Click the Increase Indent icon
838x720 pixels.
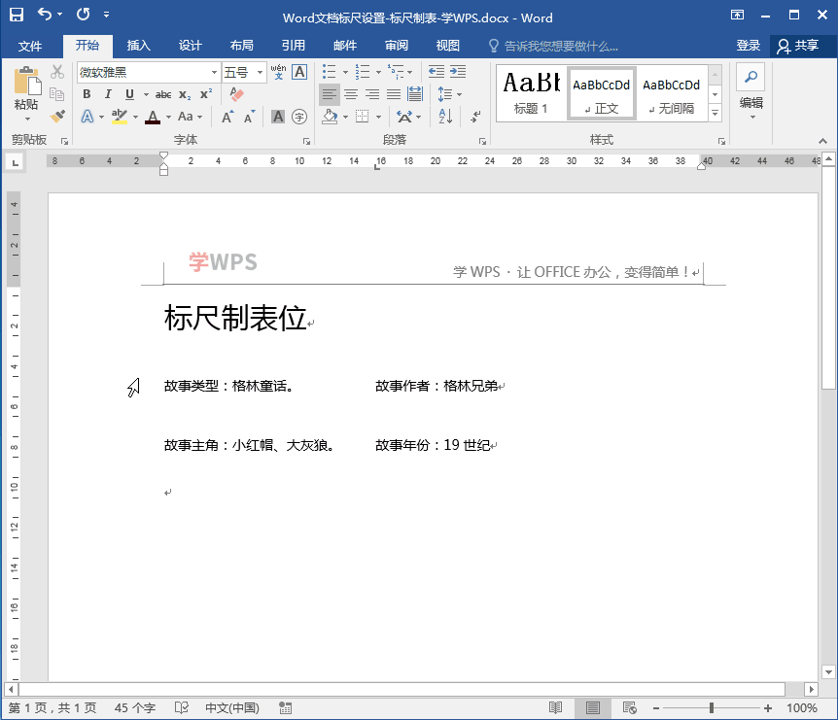[458, 72]
